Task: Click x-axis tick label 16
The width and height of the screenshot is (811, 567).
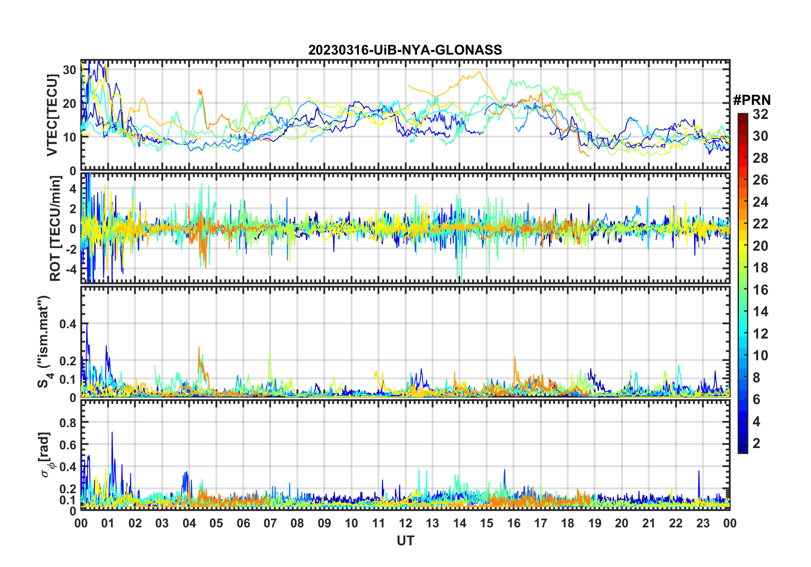Action: tap(514, 523)
